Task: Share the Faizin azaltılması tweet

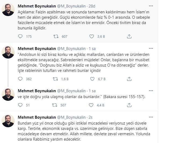Action: (x=129, y=37)
